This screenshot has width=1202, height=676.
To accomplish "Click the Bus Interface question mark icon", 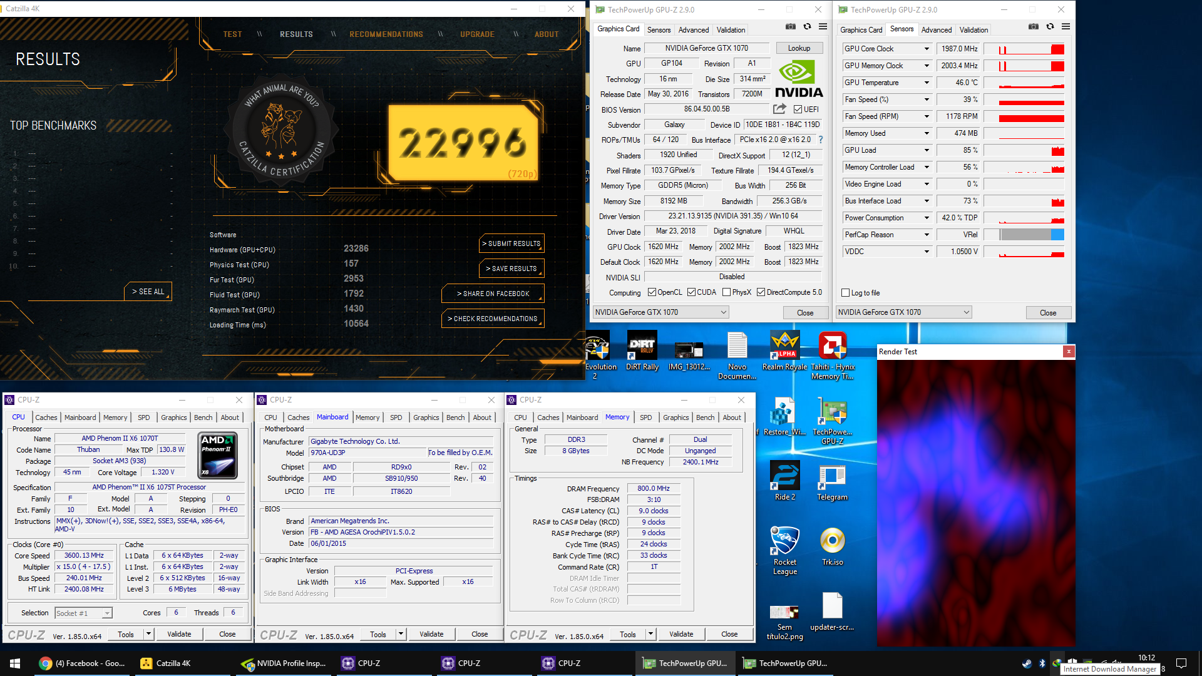I will click(820, 140).
